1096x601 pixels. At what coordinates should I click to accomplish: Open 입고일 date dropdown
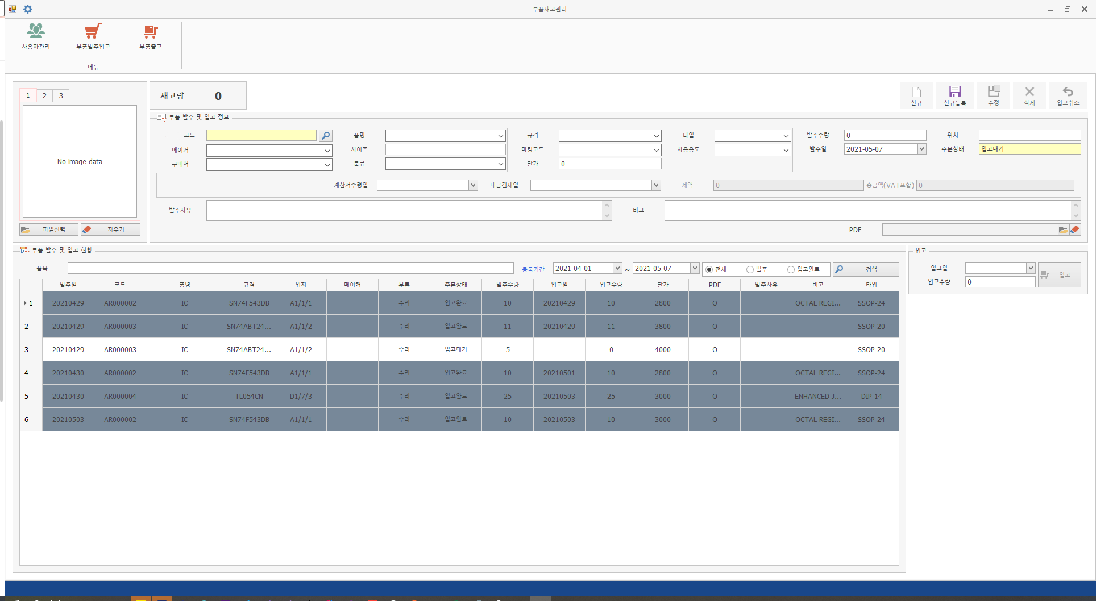point(1030,268)
